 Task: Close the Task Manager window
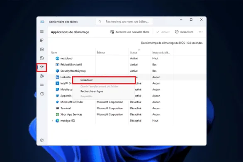pyautogui.click(x=201, y=19)
